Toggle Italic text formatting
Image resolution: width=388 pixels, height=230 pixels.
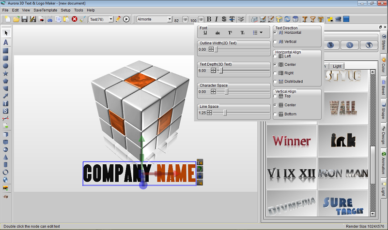tap(216, 19)
